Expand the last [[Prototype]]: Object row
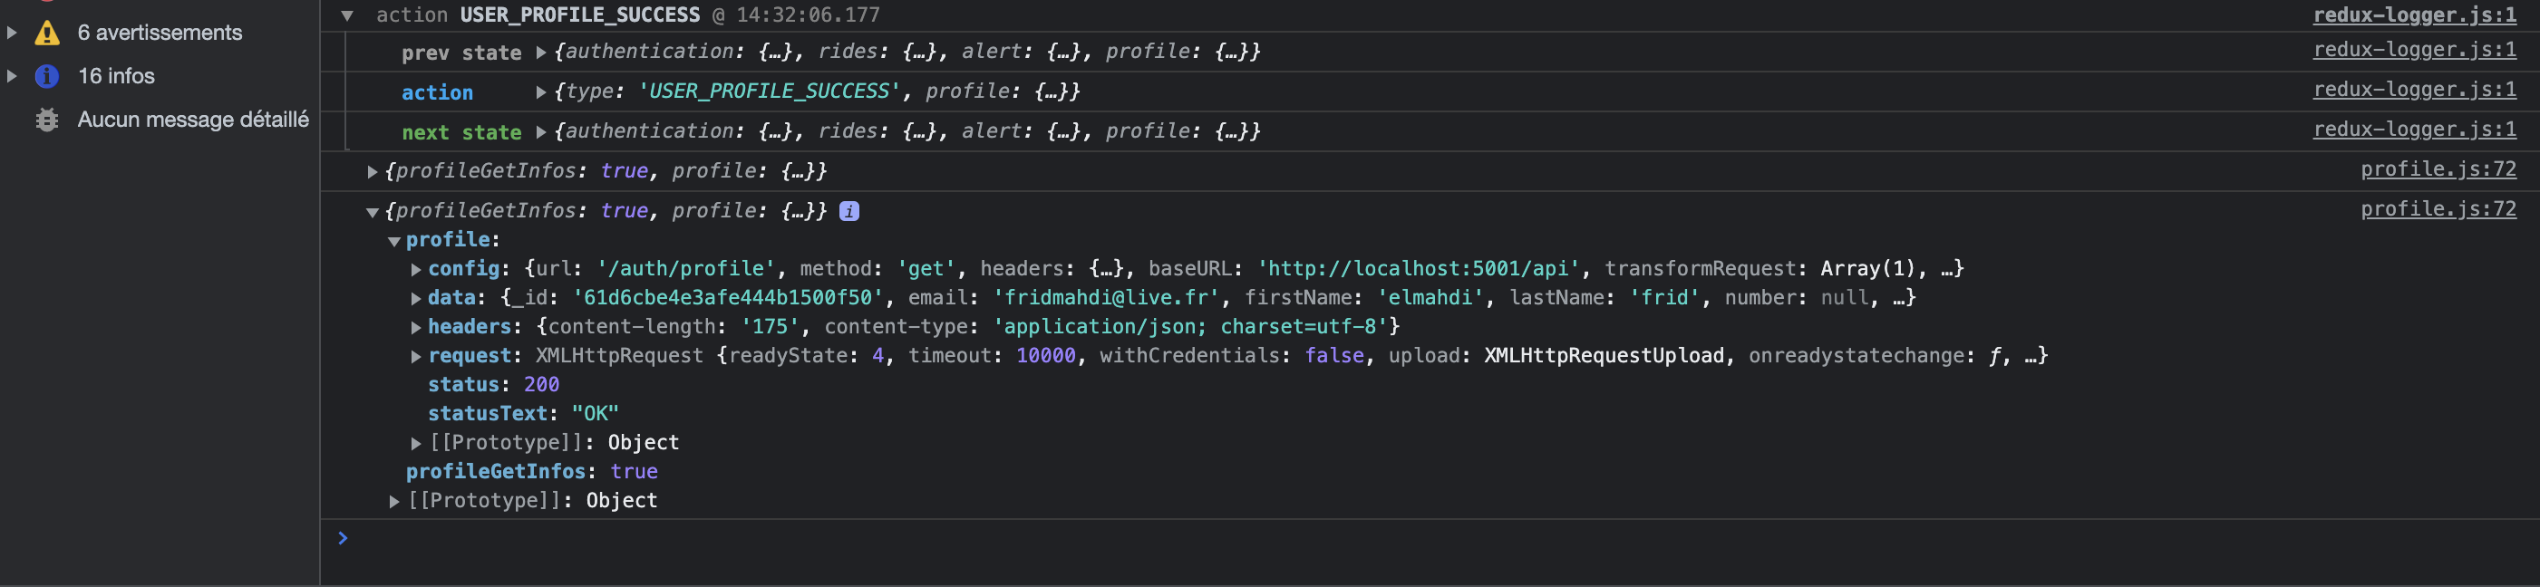Viewport: 2540px width, 587px height. pyautogui.click(x=394, y=502)
